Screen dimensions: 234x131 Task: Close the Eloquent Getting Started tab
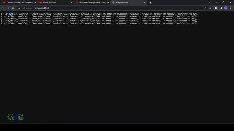[108, 3]
